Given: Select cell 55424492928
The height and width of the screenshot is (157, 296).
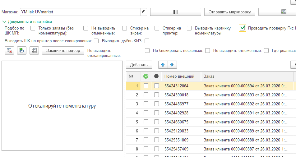Looking at the screenshot, I should 181,113.
